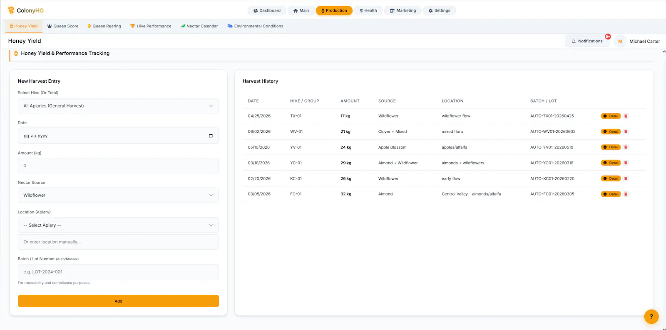View Detail for YC-01 harvest
666x330 pixels.
click(x=611, y=163)
